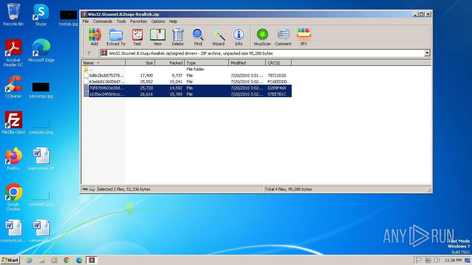
Task: Click the Delete trash bin tool
Action: (177, 37)
